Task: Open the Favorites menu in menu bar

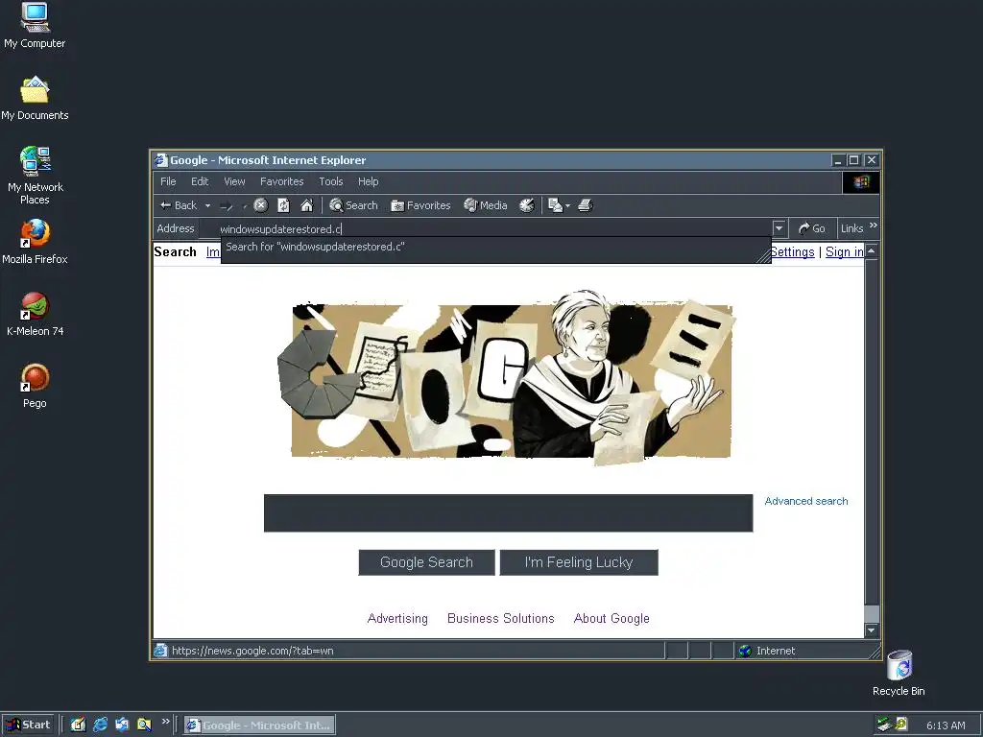Action: (282, 181)
